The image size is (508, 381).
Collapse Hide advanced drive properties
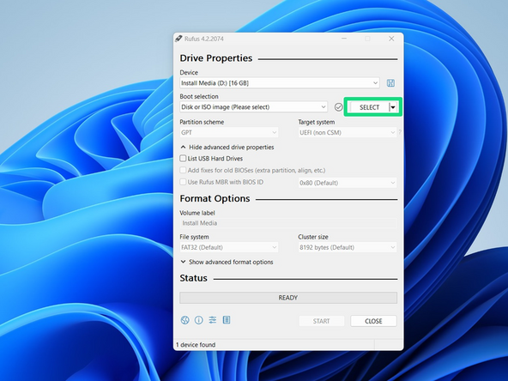pos(227,147)
